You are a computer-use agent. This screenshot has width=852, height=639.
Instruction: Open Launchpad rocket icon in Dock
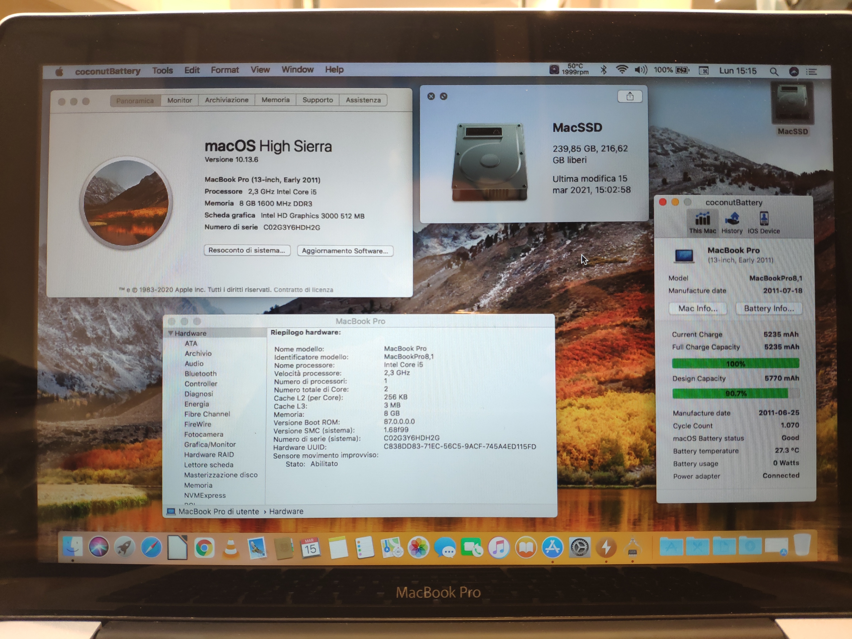(125, 547)
